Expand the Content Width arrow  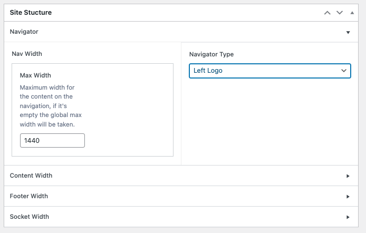pyautogui.click(x=348, y=176)
